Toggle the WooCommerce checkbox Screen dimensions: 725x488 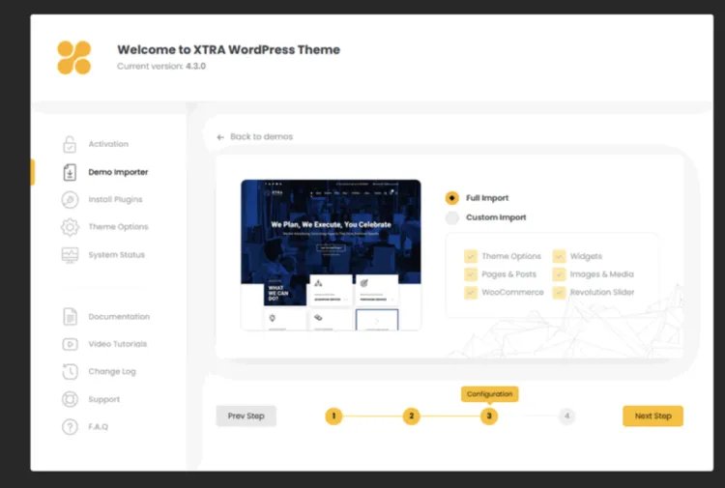[470, 293]
